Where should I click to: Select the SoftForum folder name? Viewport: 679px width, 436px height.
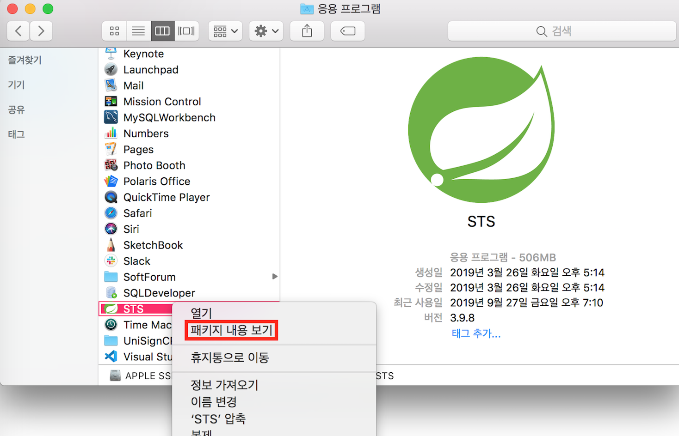point(149,277)
